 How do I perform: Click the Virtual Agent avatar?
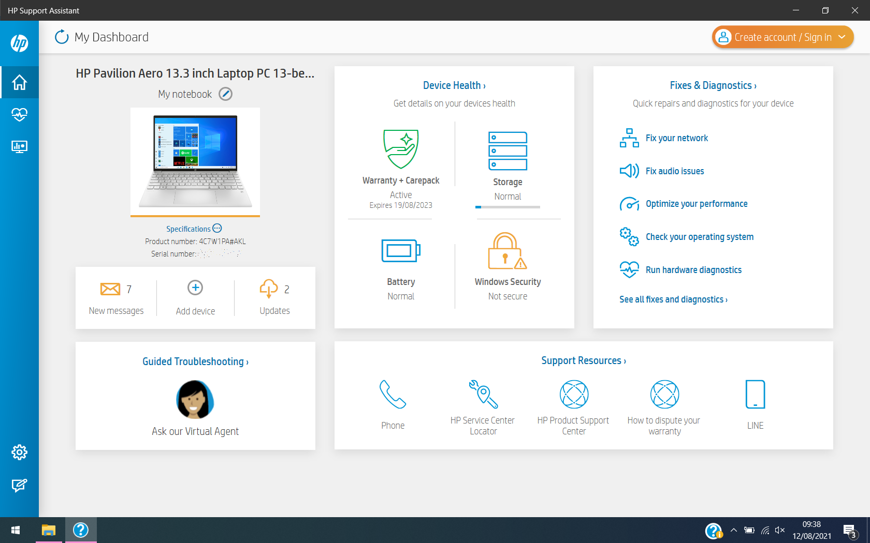coord(195,400)
